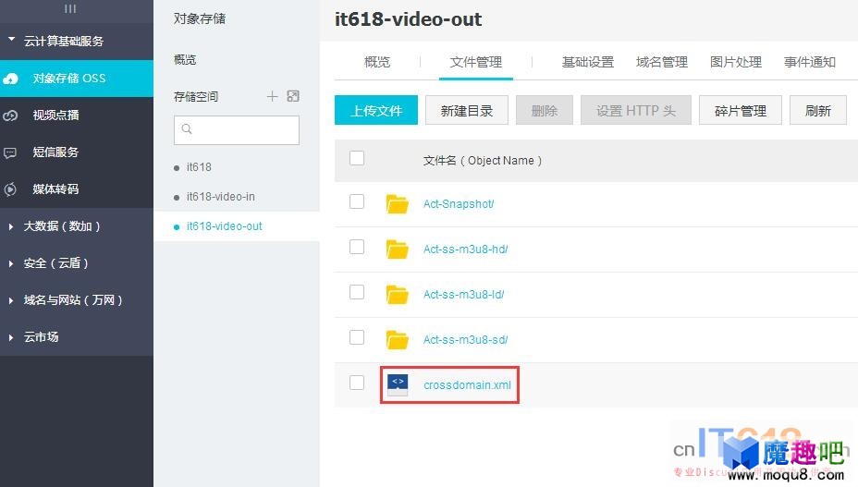Select the it618 bucket
This screenshot has width=858, height=487.
pos(199,167)
